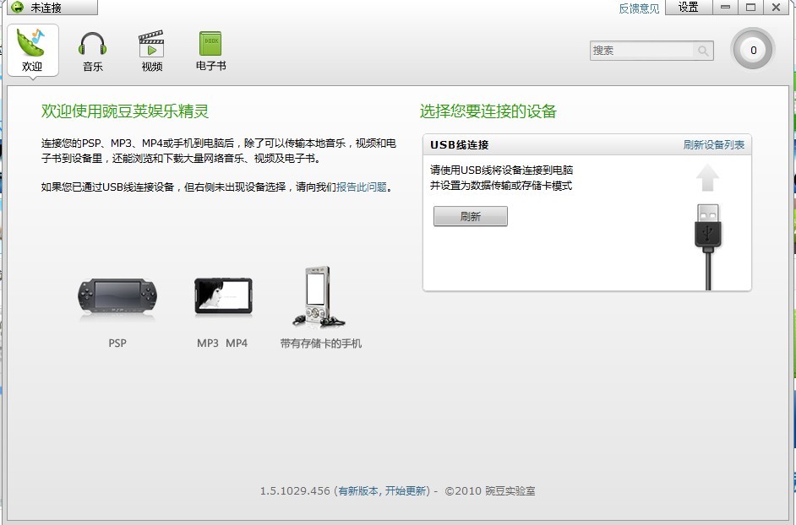Screen dimensions: 796x525
Task: Open the 欢迎 welcome pea-pod tab
Action: (x=32, y=50)
